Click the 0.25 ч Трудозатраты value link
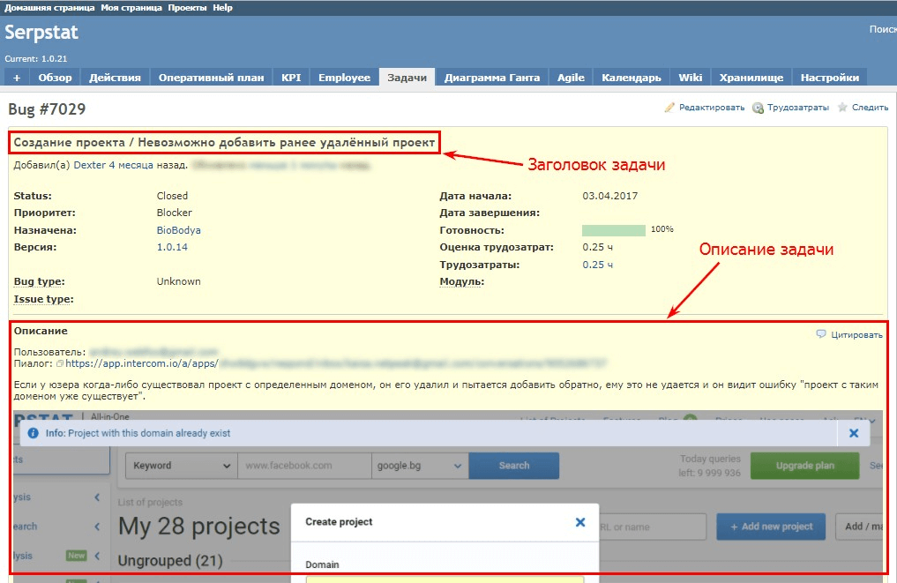 (597, 265)
